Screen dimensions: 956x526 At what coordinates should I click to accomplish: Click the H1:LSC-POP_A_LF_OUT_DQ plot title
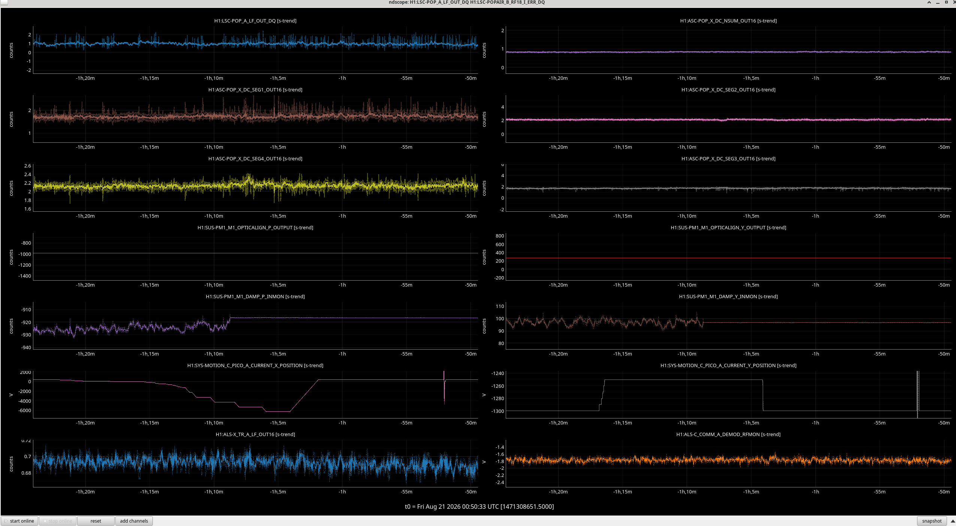click(255, 21)
